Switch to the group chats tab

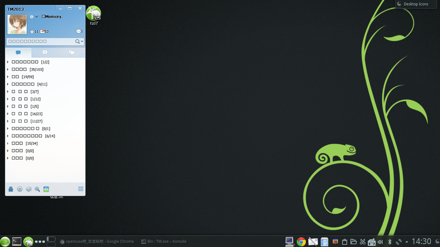pos(72,52)
